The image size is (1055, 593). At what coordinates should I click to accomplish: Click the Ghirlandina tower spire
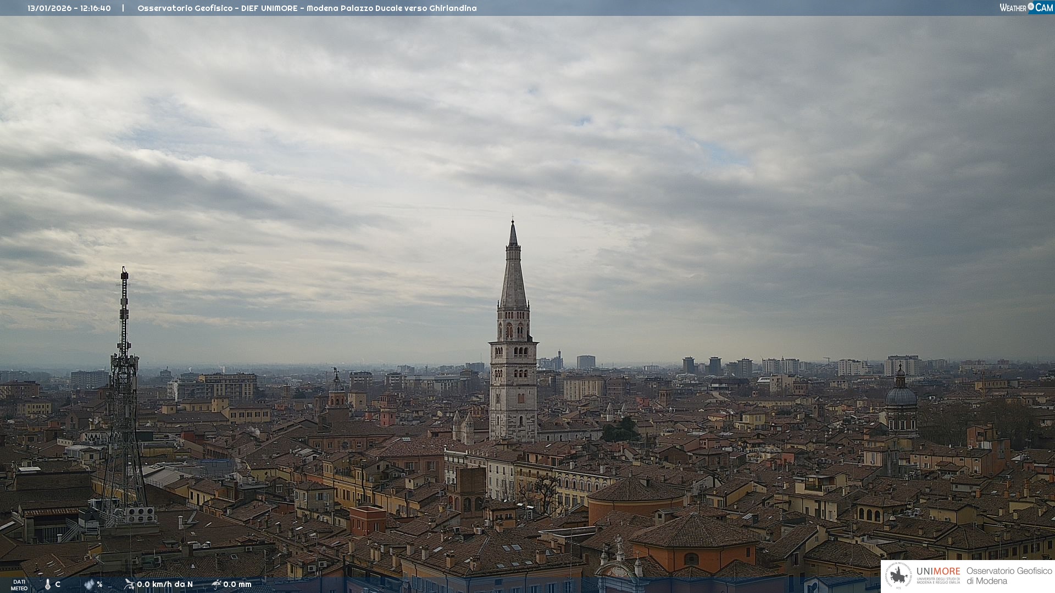click(x=513, y=269)
